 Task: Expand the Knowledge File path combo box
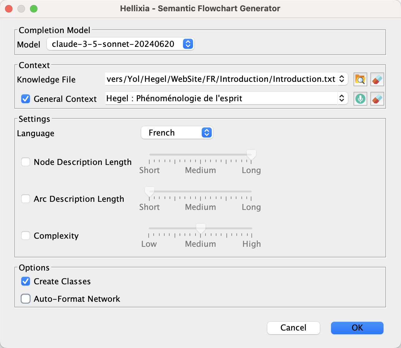342,79
